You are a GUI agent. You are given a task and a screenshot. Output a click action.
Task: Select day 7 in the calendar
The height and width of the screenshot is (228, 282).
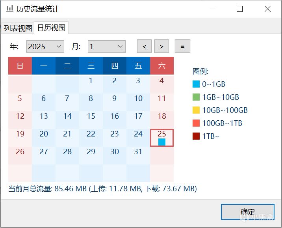click(x=67, y=102)
